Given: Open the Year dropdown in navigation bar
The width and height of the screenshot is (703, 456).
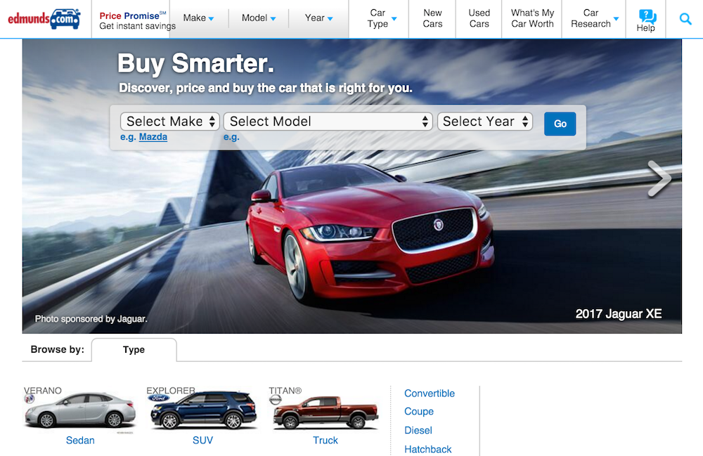Looking at the screenshot, I should point(318,18).
